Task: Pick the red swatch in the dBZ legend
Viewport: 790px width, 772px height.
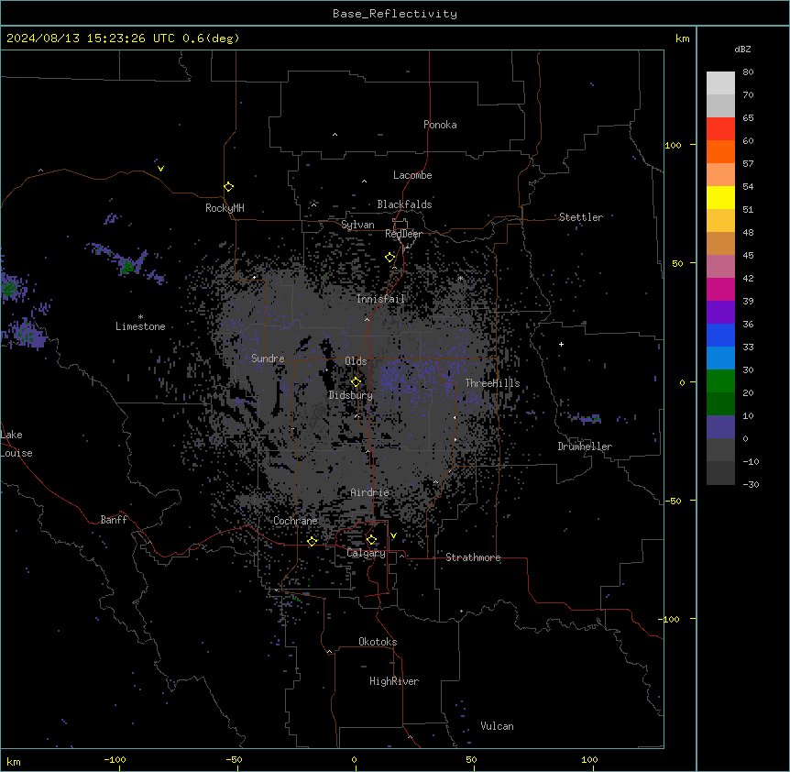Action: (x=720, y=128)
